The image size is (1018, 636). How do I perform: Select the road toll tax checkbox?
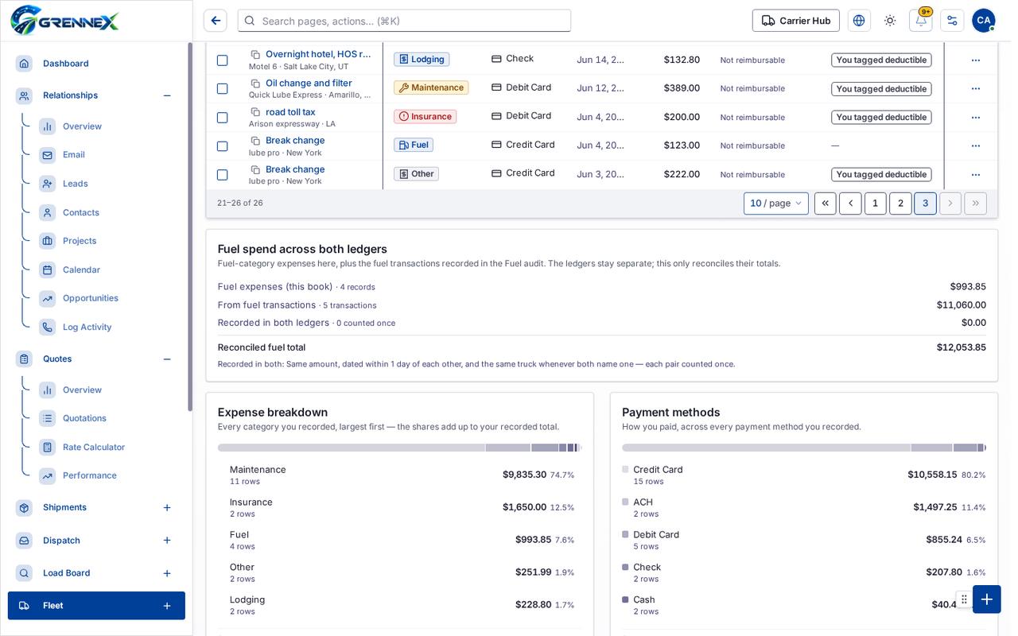(x=223, y=118)
